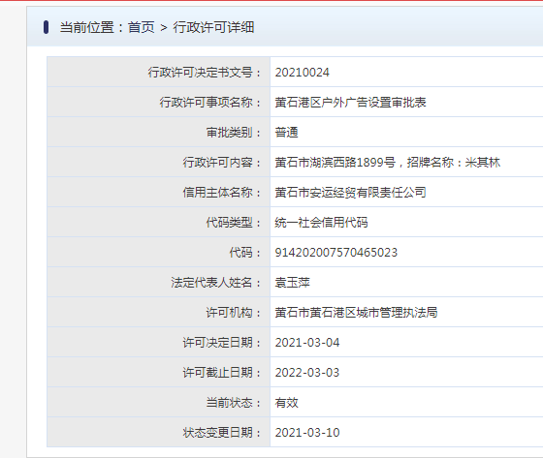Click the 当前位置 text in header
This screenshot has width=543, height=458.
[x=87, y=27]
